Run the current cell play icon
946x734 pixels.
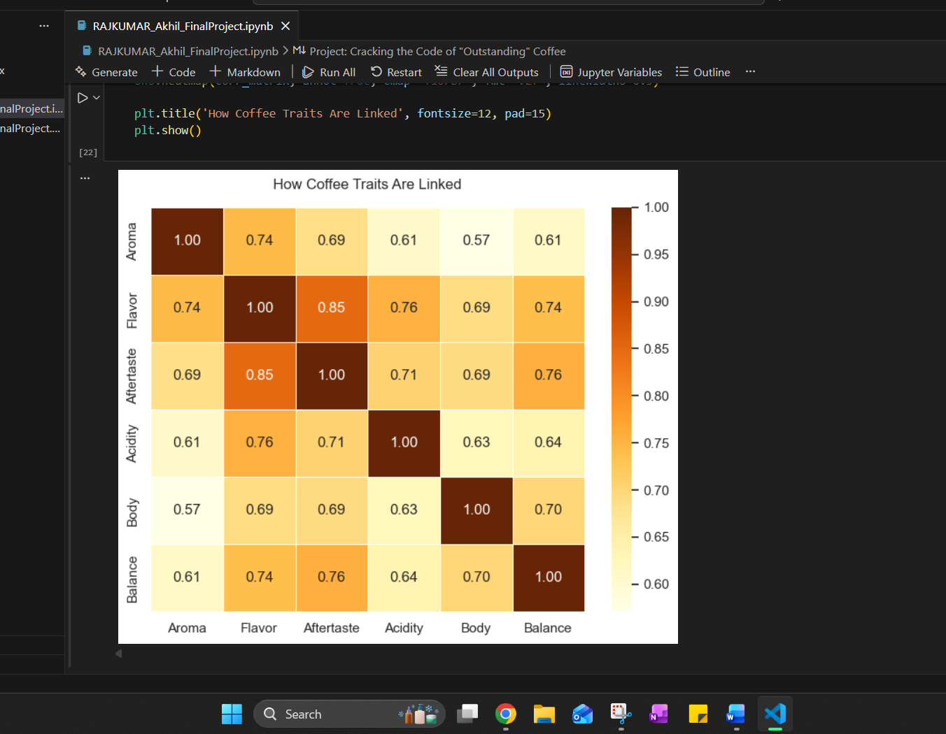(83, 98)
